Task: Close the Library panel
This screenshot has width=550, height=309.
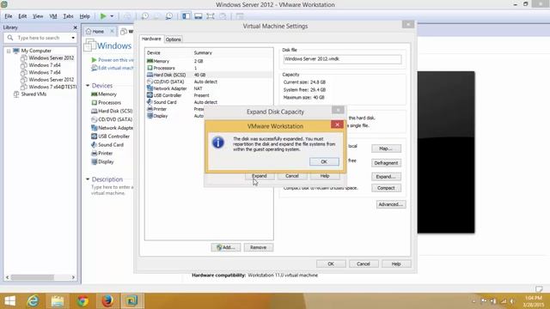Action: coord(75,27)
